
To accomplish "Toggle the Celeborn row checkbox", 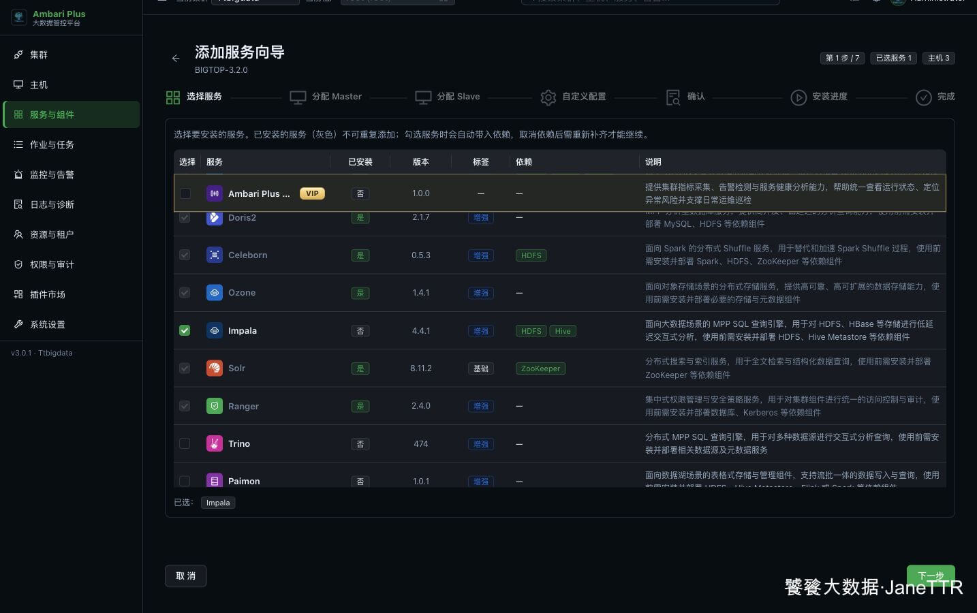I will coord(185,255).
